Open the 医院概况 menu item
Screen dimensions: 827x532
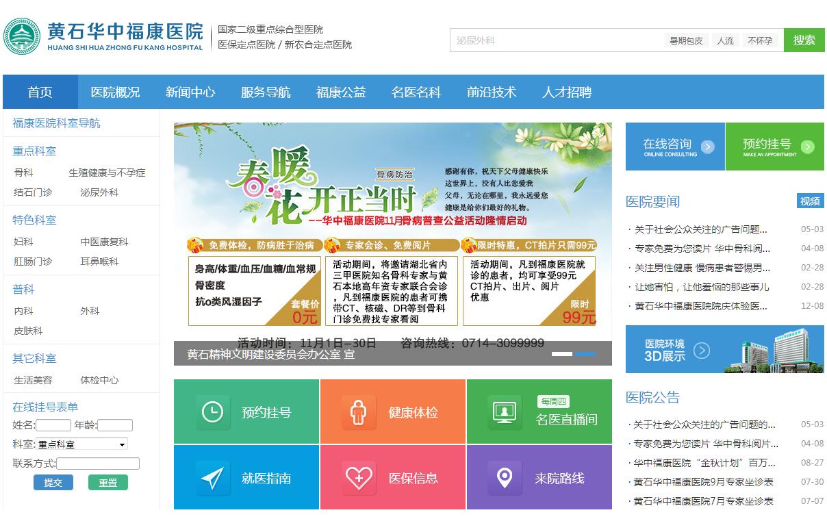point(115,92)
